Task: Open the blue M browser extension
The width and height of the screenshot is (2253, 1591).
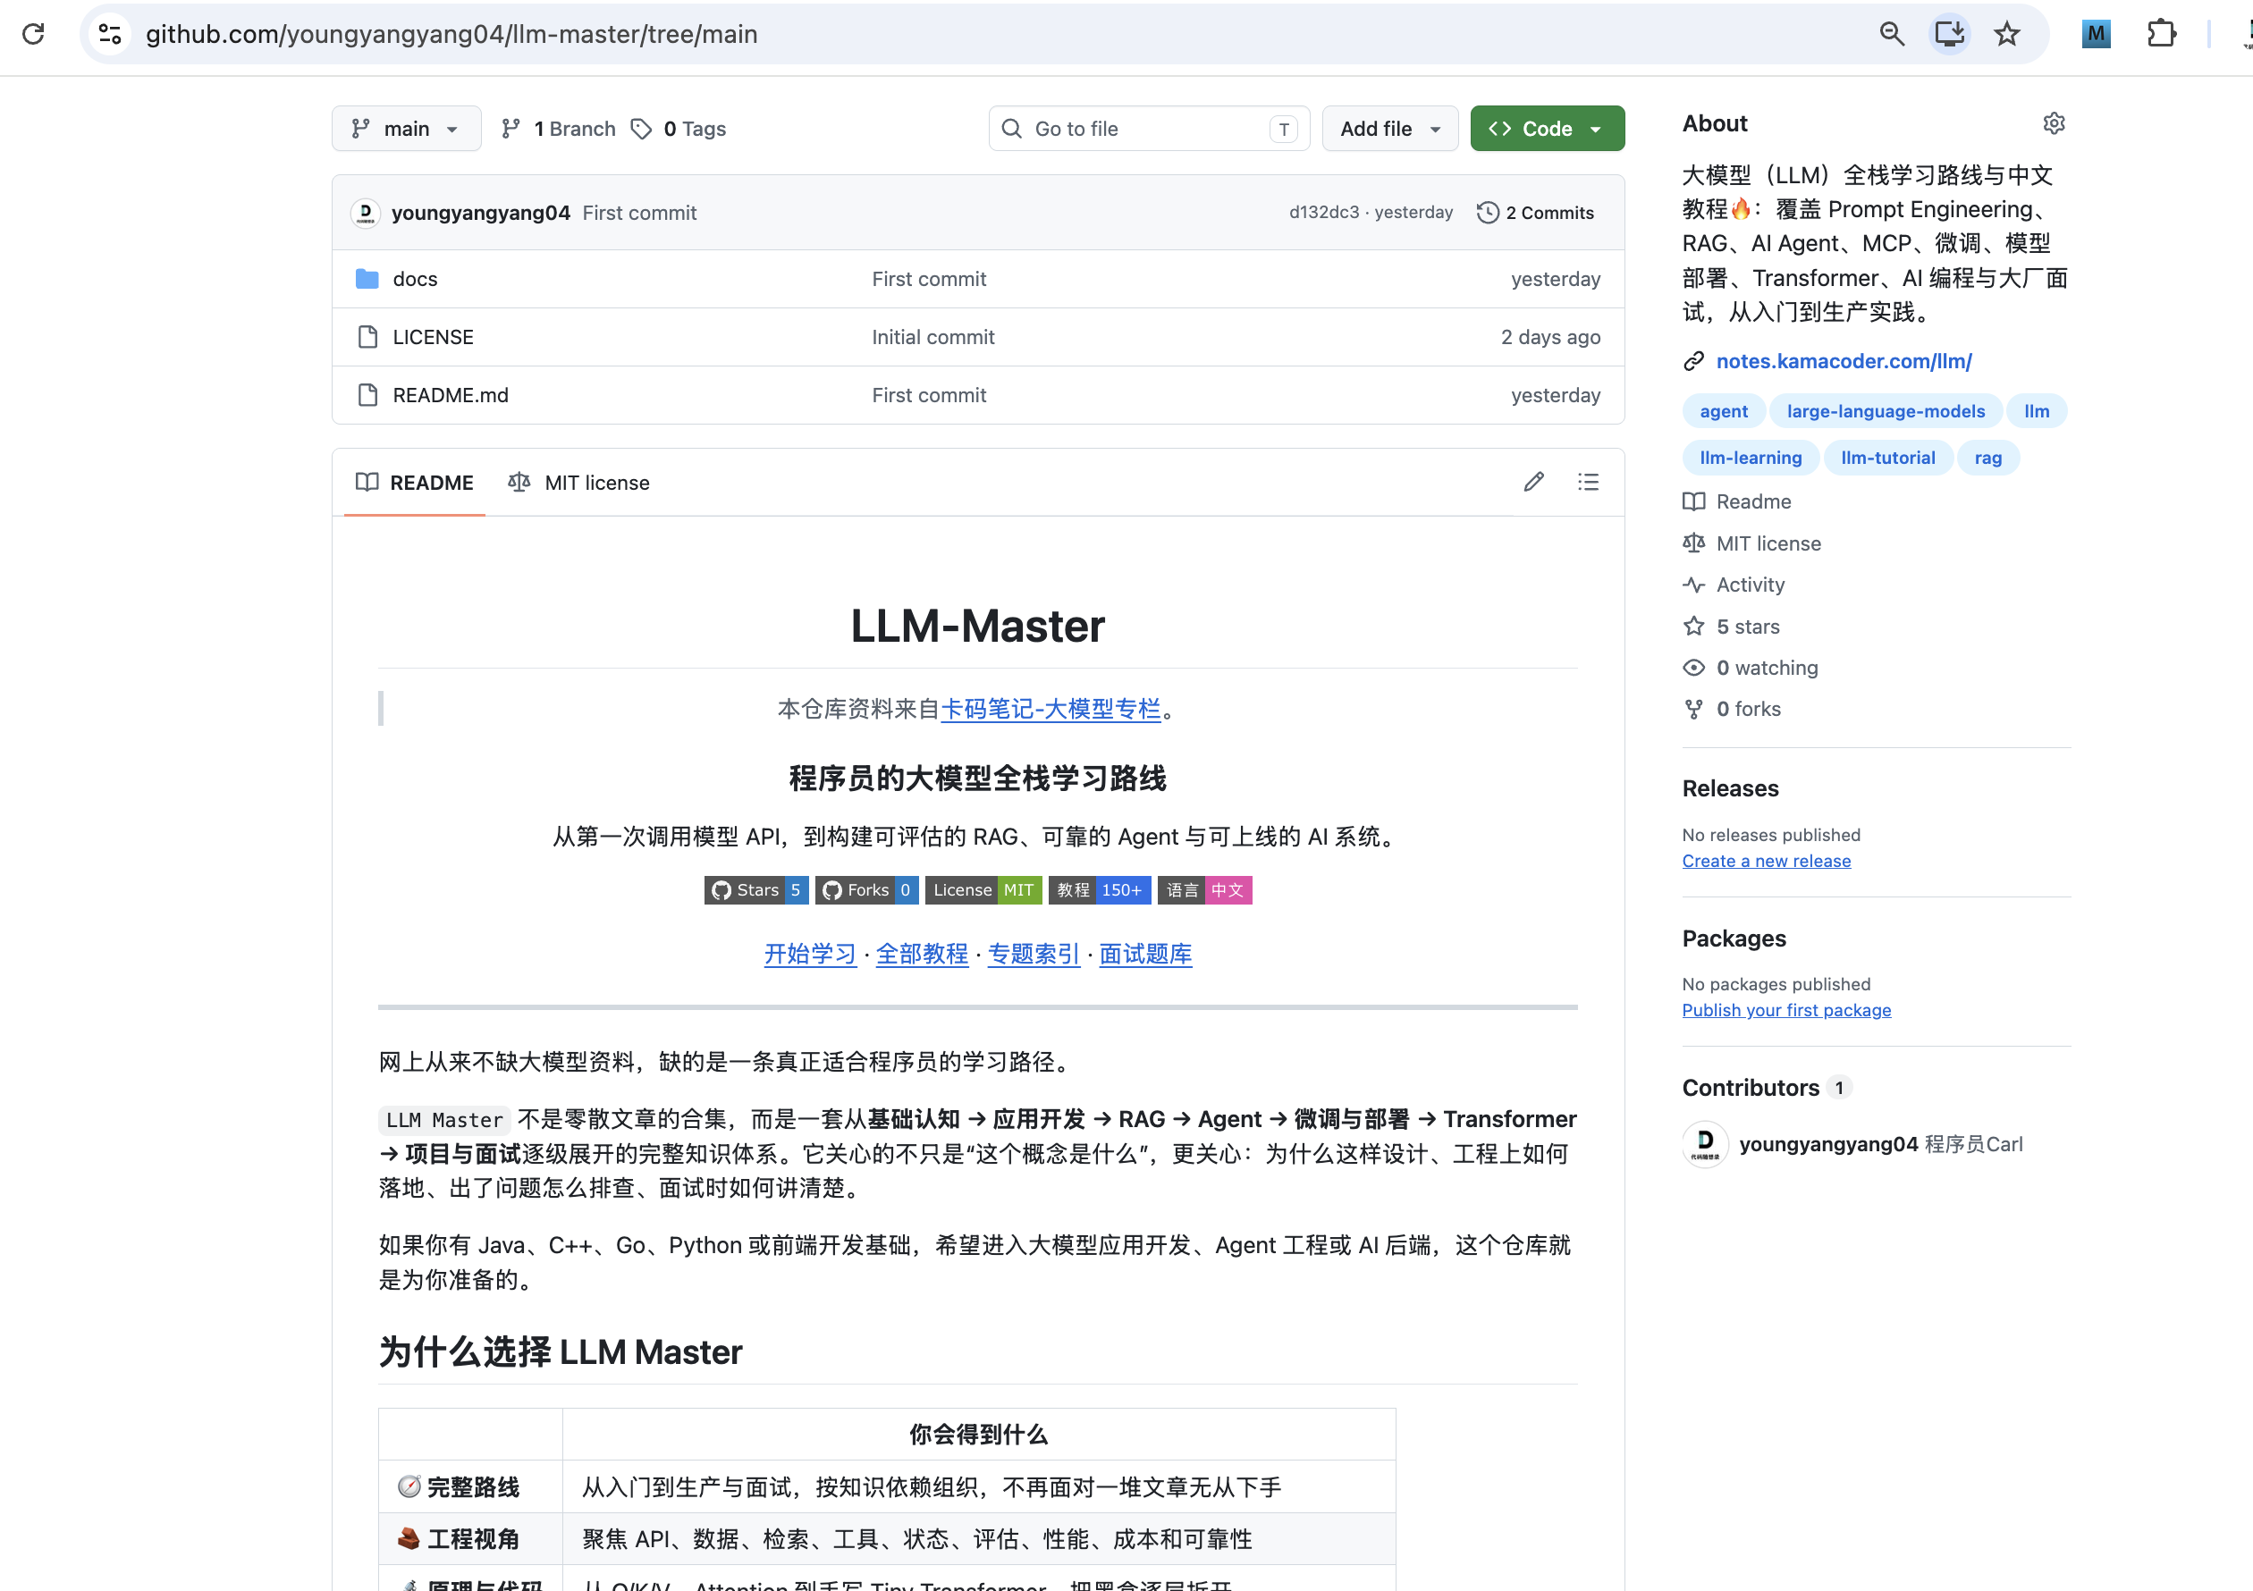Action: click(2095, 34)
